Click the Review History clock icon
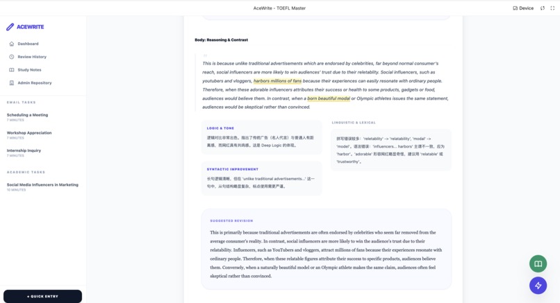Screen dimensions: 560x303 tap(11, 57)
